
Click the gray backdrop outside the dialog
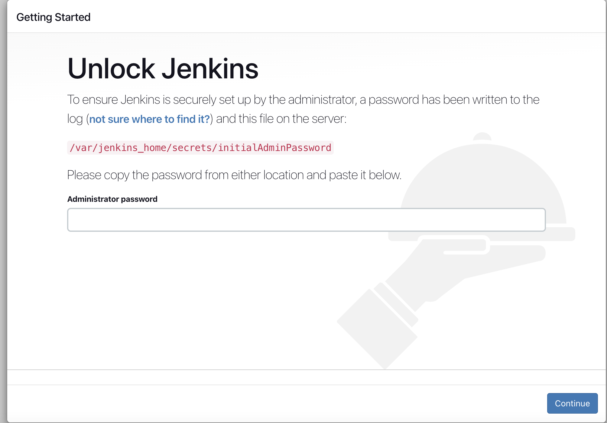pos(3,212)
